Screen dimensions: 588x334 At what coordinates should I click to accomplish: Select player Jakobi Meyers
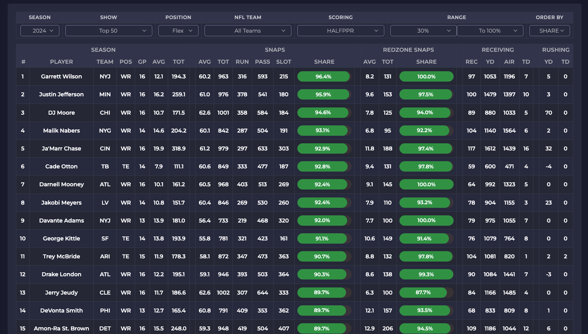(61, 203)
